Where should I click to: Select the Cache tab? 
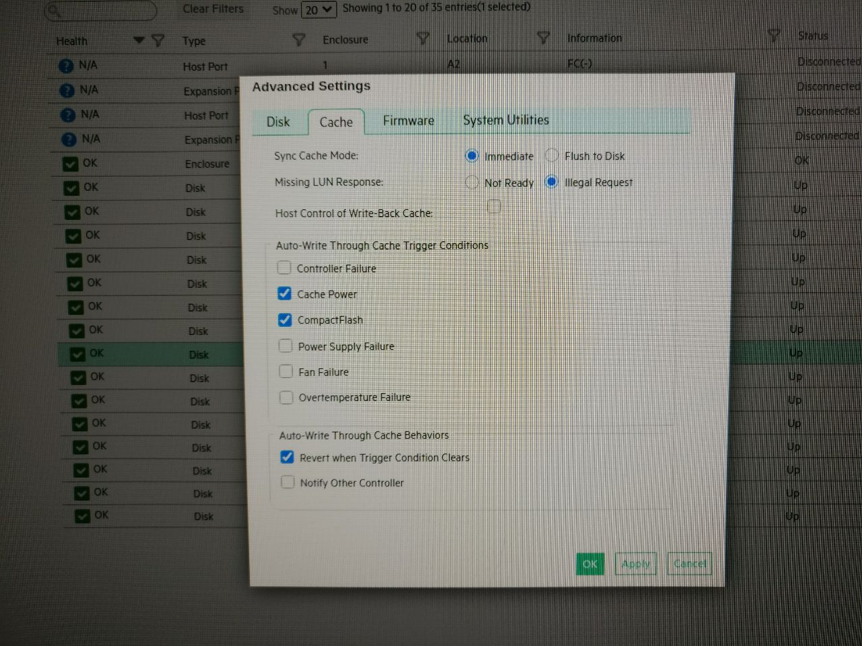click(336, 122)
